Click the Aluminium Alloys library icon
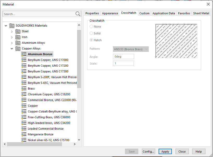Viewport: 213px width, 157px height. coord(18,43)
